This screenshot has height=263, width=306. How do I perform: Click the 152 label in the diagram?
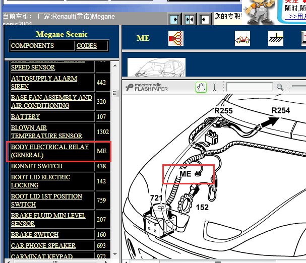click(202, 207)
